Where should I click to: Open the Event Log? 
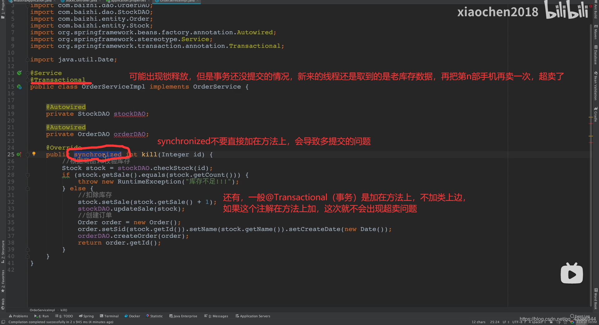tap(580, 316)
